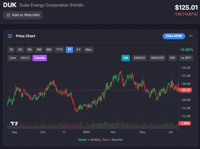Choose the Max time range

point(89,50)
